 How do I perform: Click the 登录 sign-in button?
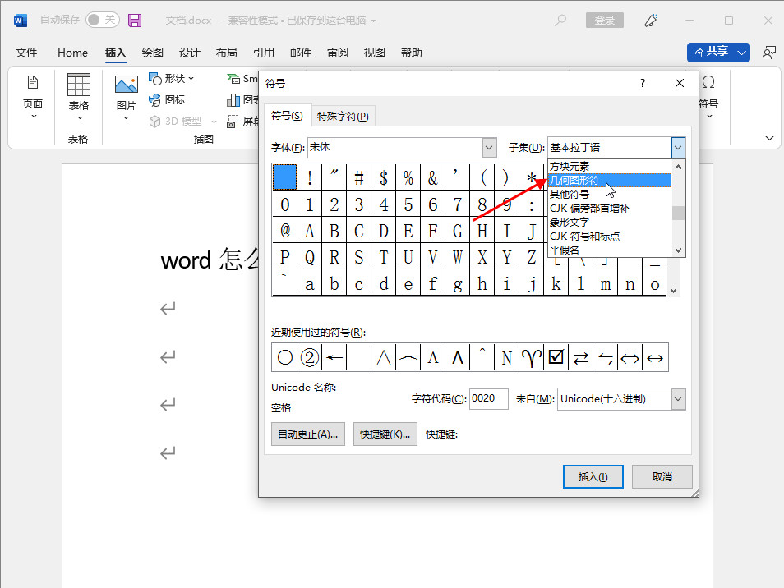tap(605, 20)
